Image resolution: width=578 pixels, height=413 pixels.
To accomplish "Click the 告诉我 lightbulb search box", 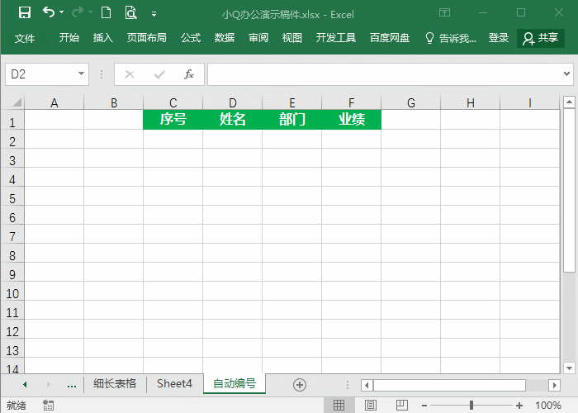I will [451, 38].
